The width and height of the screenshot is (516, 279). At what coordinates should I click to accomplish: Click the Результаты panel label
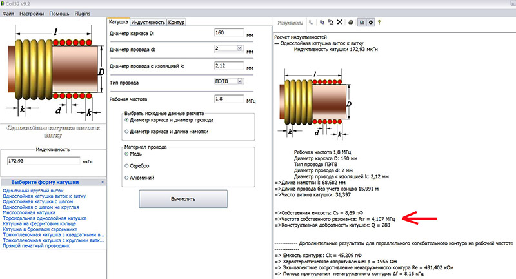290,23
